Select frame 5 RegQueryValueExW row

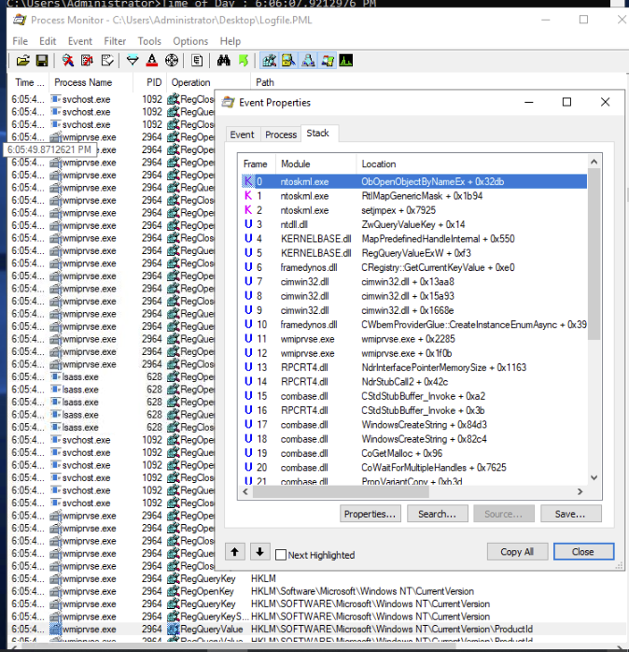tap(413, 253)
